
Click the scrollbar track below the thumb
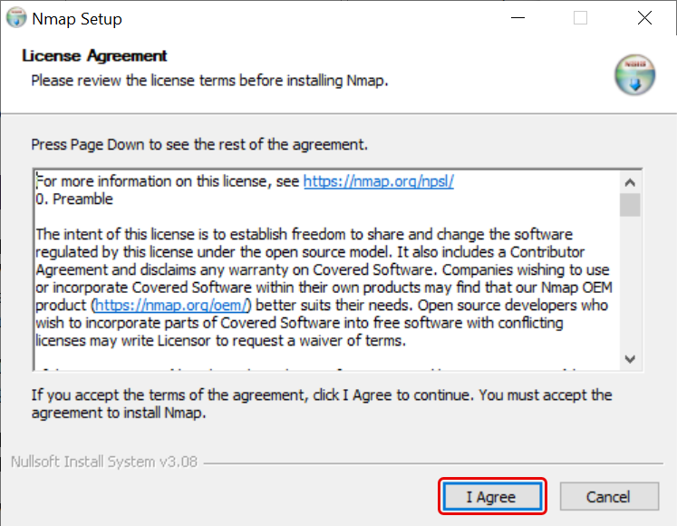click(630, 290)
